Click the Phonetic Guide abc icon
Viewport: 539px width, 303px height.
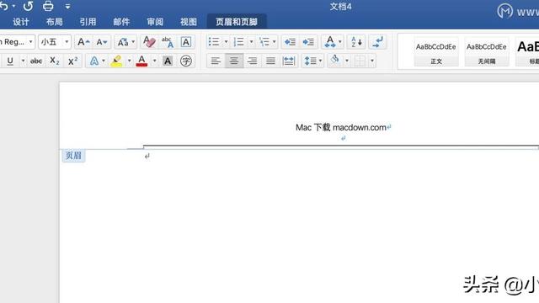coord(168,42)
